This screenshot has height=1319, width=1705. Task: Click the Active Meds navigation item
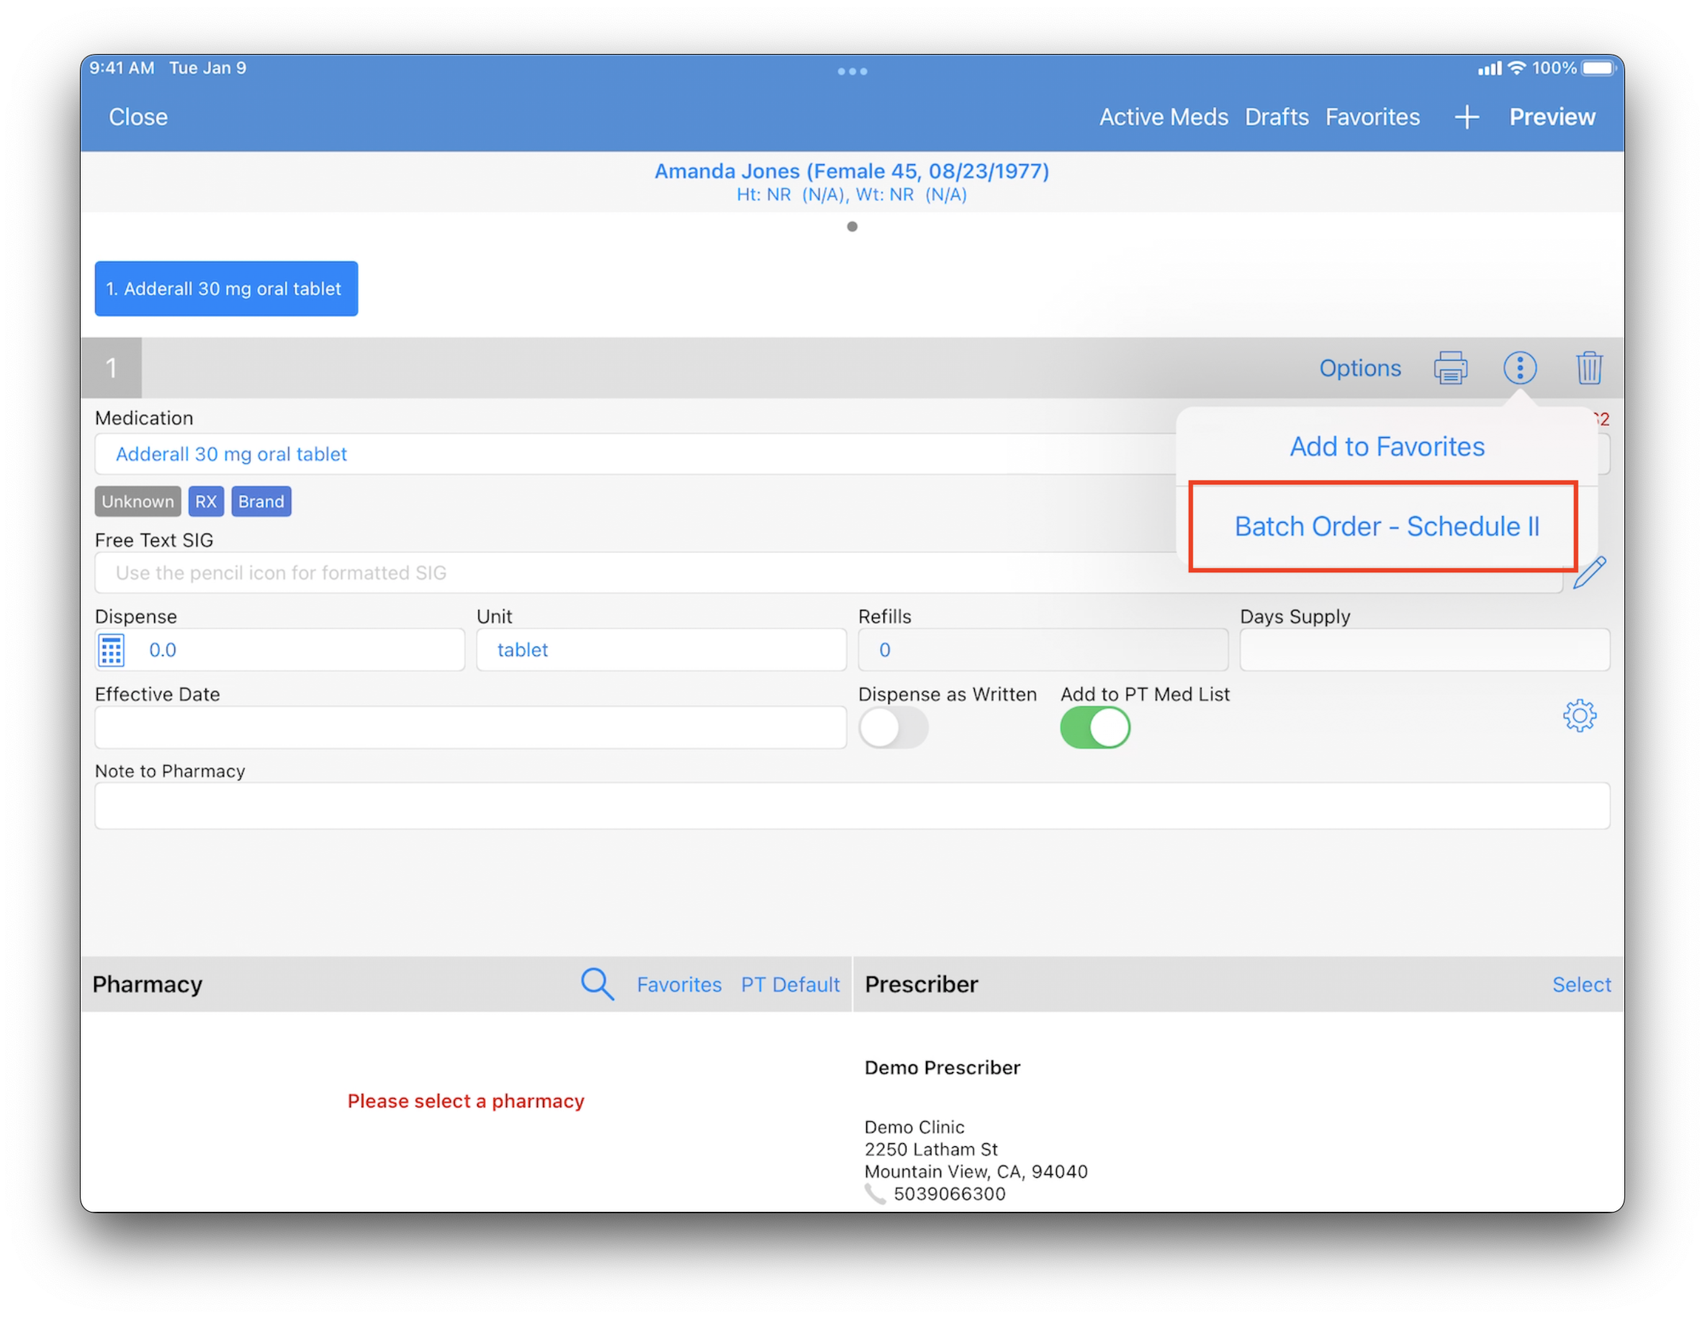tap(1163, 116)
